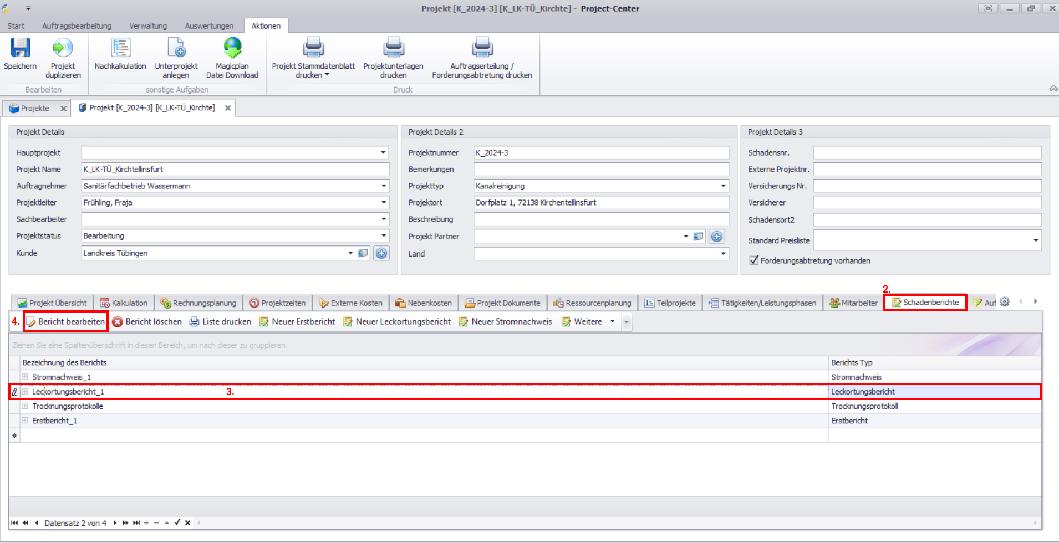Click the Projekt duplizieren icon
Screen dimensions: 1059x543
(63, 48)
